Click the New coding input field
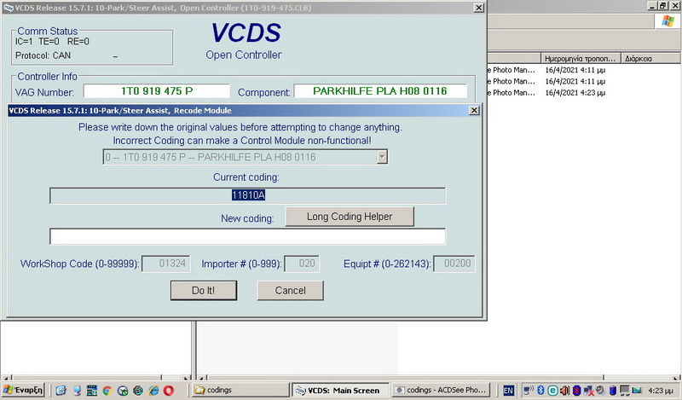 [247, 236]
